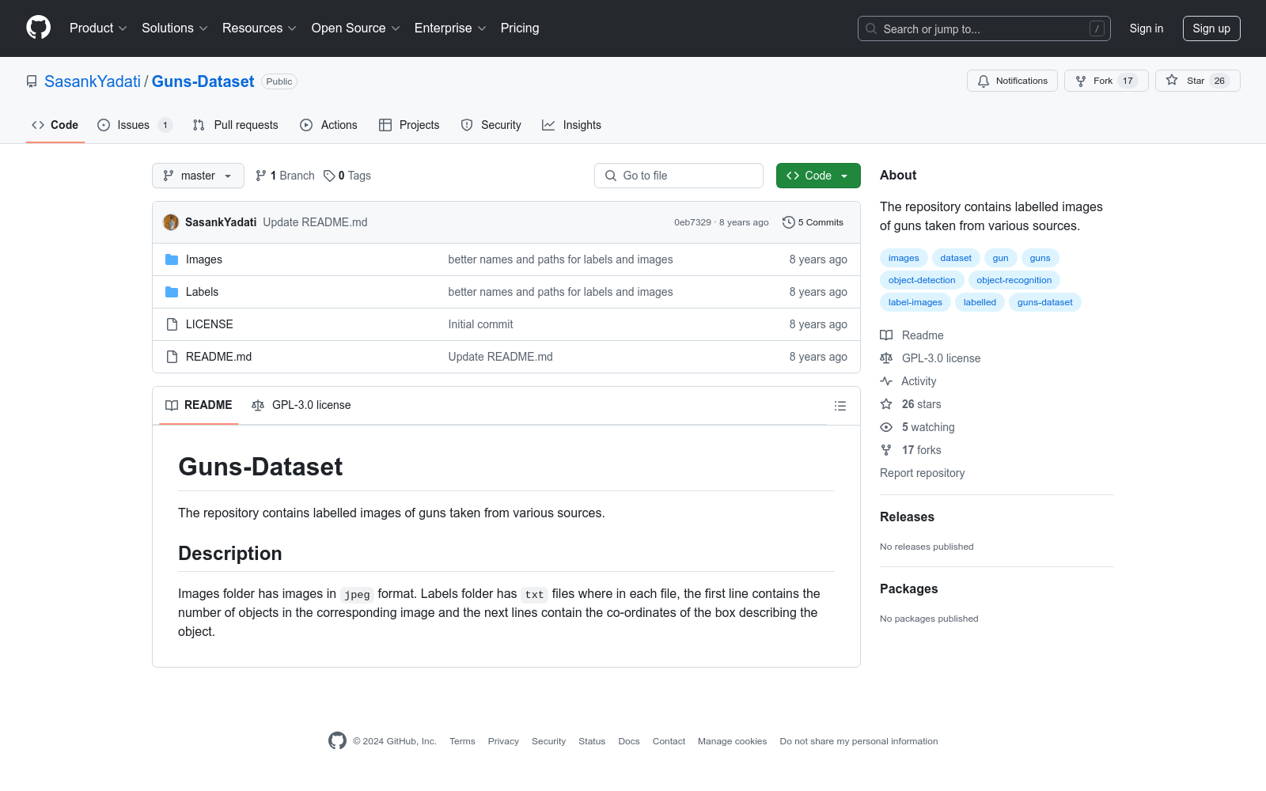Expand the Resources menu
The image size is (1266, 791).
pyautogui.click(x=260, y=28)
